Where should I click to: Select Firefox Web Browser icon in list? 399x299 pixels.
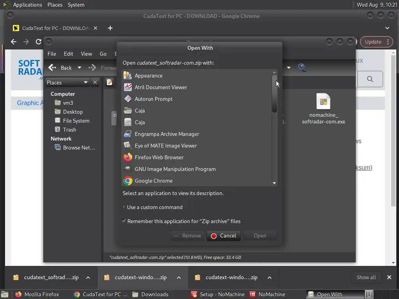[128, 157]
